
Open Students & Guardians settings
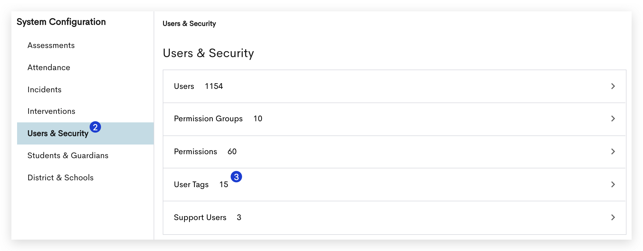pyautogui.click(x=68, y=156)
